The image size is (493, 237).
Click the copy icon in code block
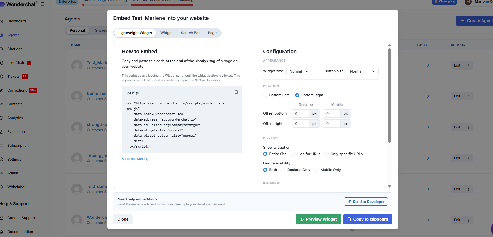pyautogui.click(x=236, y=92)
